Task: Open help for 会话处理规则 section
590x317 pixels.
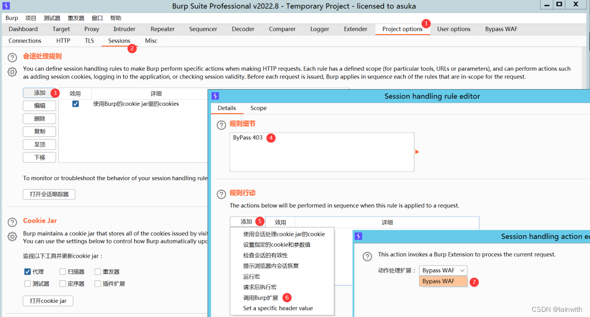Action: (x=13, y=58)
